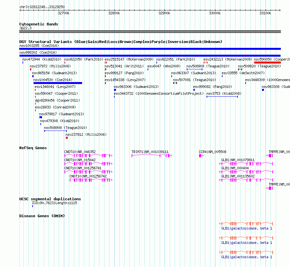Viewport: 290px width, 267px height.
Task: Click the DGV Structural Variants track title
Action: pos(121,42)
